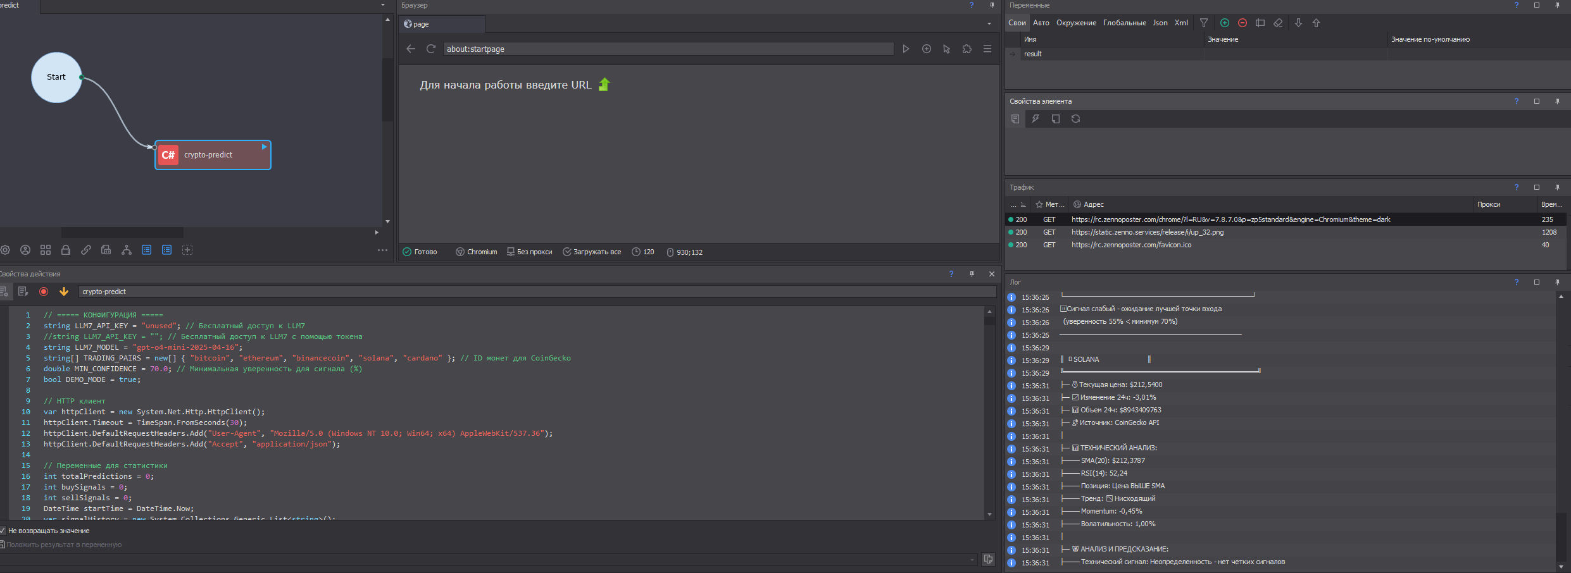Click the browser extensions puzzle icon
1571x573 pixels.
tap(967, 49)
